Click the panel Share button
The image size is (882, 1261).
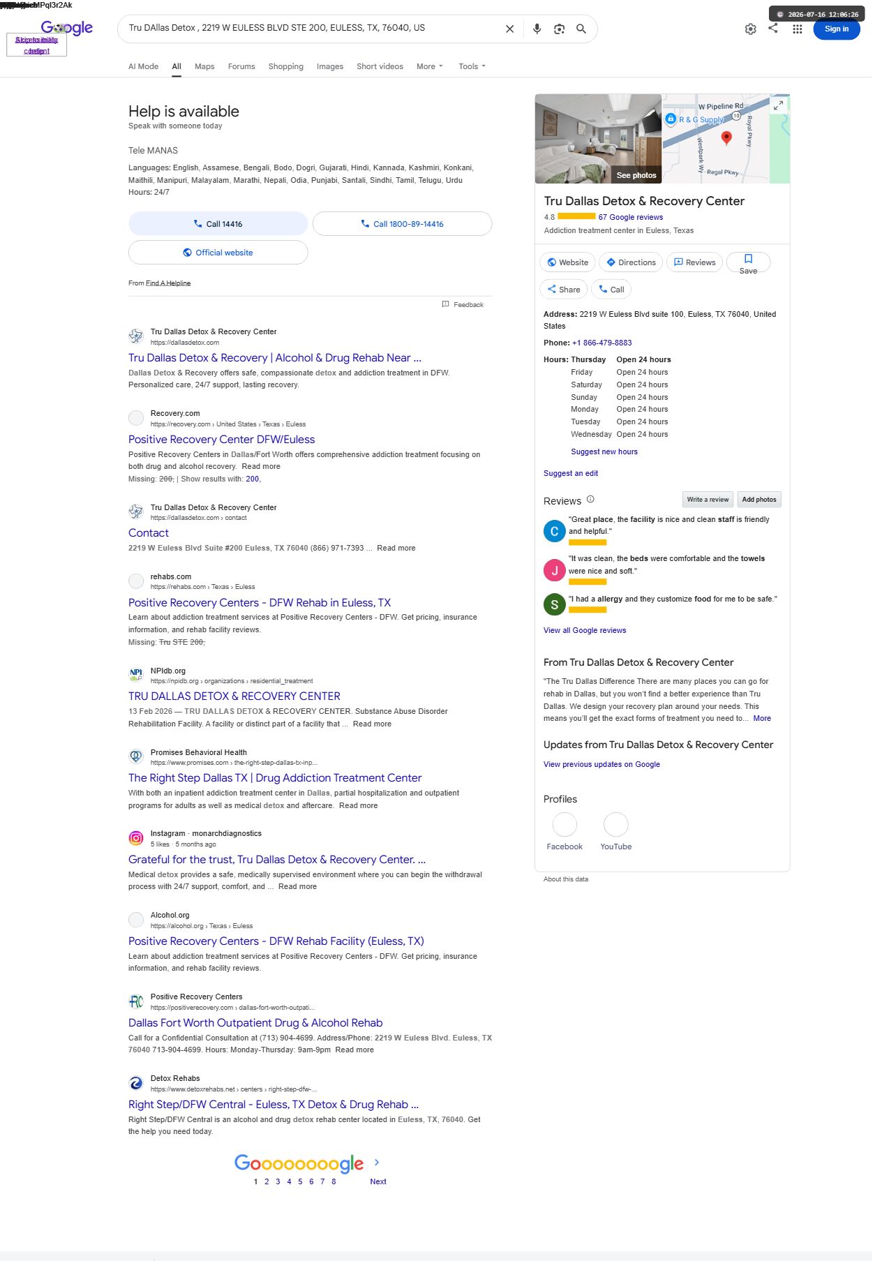point(564,290)
